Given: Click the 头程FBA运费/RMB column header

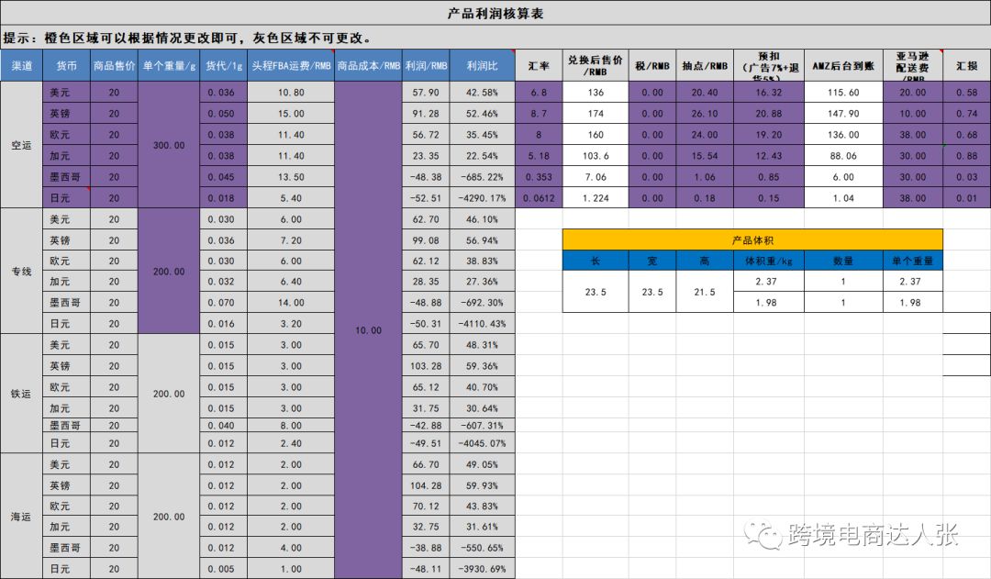Looking at the screenshot, I should click(x=290, y=66).
